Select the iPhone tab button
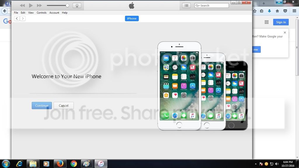The height and width of the screenshot is (168, 299). tap(132, 18)
